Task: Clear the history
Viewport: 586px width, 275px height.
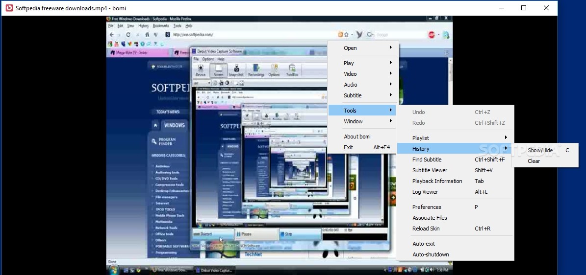Action: click(545, 161)
